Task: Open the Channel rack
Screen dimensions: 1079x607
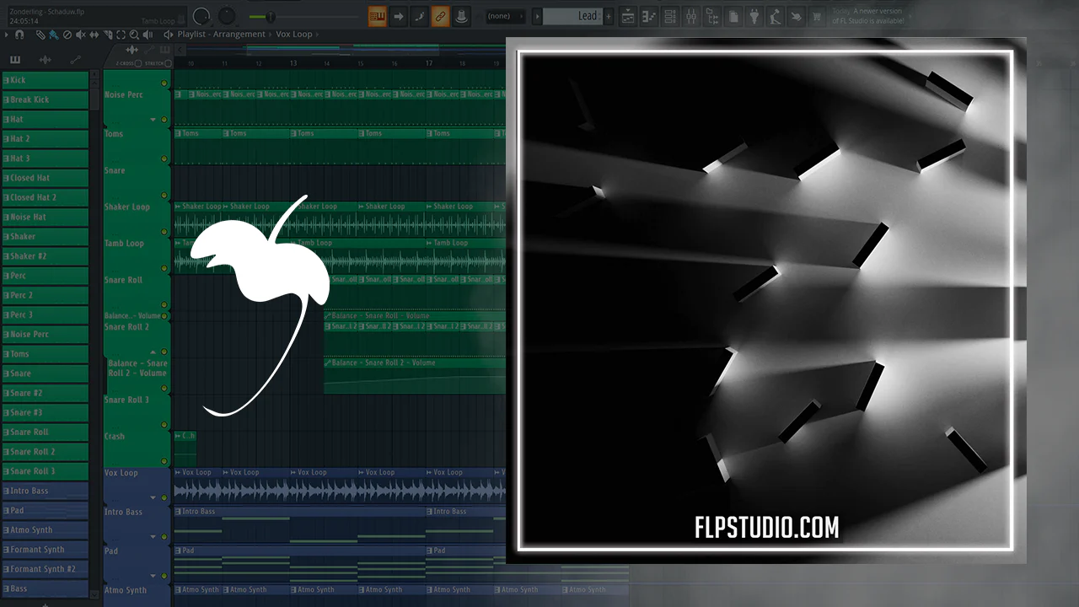Action: pos(670,16)
